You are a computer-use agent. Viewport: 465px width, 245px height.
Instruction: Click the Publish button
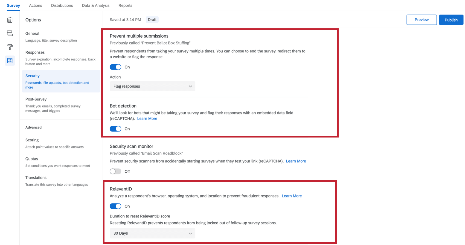(x=451, y=20)
